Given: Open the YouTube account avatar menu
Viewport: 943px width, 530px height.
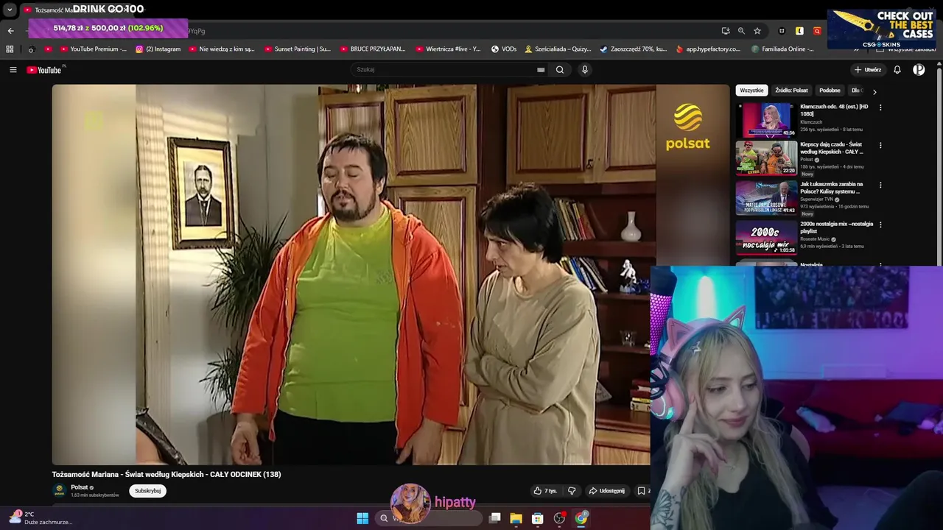Looking at the screenshot, I should click(x=919, y=70).
